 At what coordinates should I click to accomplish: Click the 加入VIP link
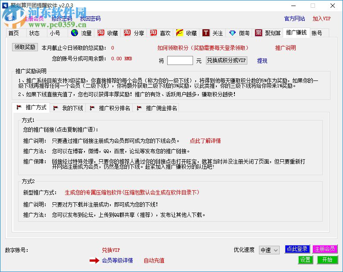pyautogui.click(x=321, y=19)
